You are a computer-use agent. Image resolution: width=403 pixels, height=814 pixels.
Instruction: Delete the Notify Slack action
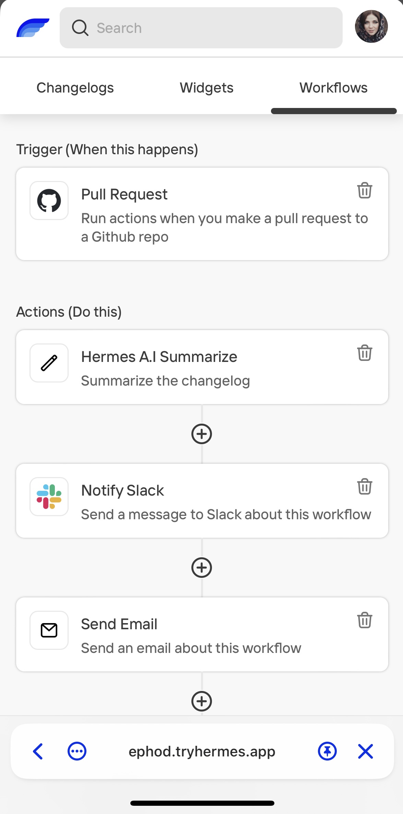(x=365, y=486)
